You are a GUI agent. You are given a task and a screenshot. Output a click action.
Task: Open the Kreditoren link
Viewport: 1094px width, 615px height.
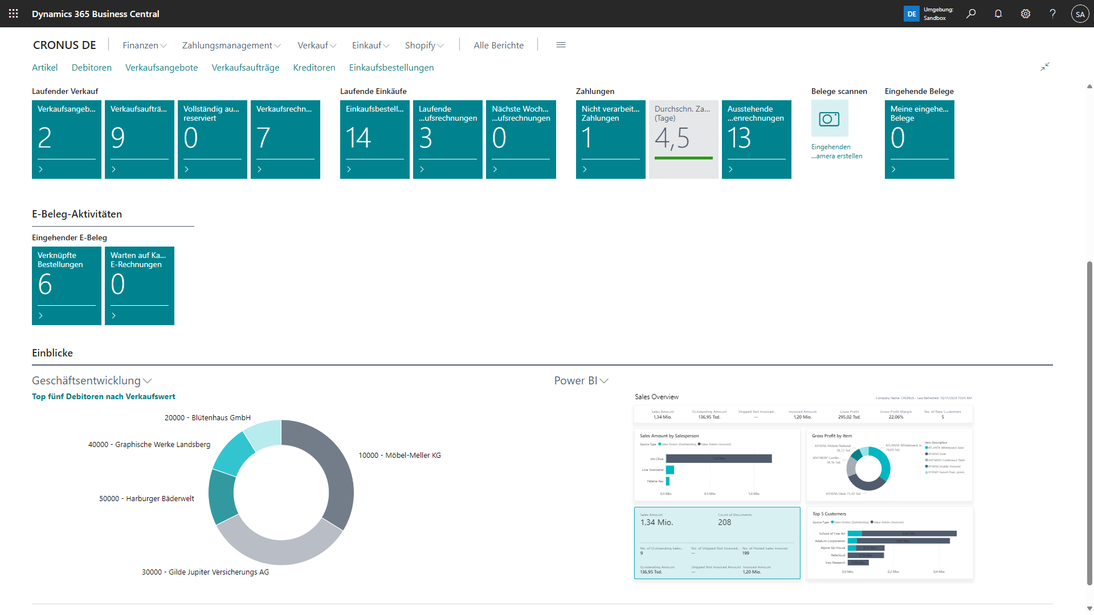pos(314,67)
